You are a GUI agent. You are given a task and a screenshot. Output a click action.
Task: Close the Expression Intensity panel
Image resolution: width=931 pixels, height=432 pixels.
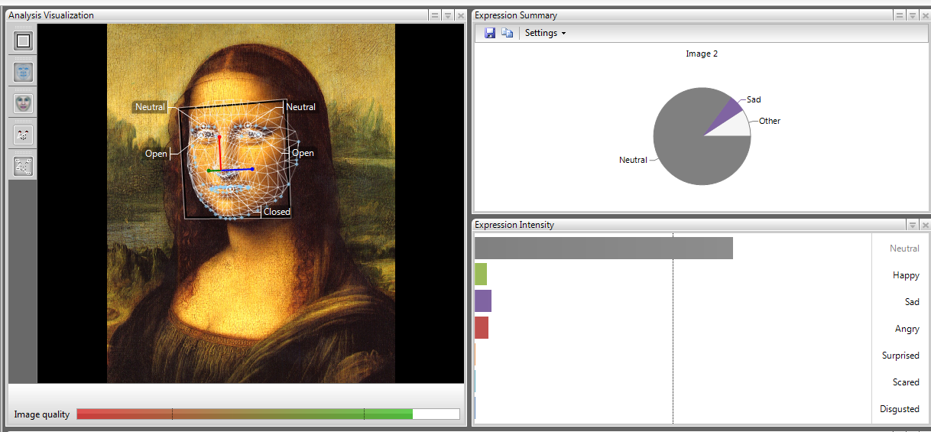925,225
